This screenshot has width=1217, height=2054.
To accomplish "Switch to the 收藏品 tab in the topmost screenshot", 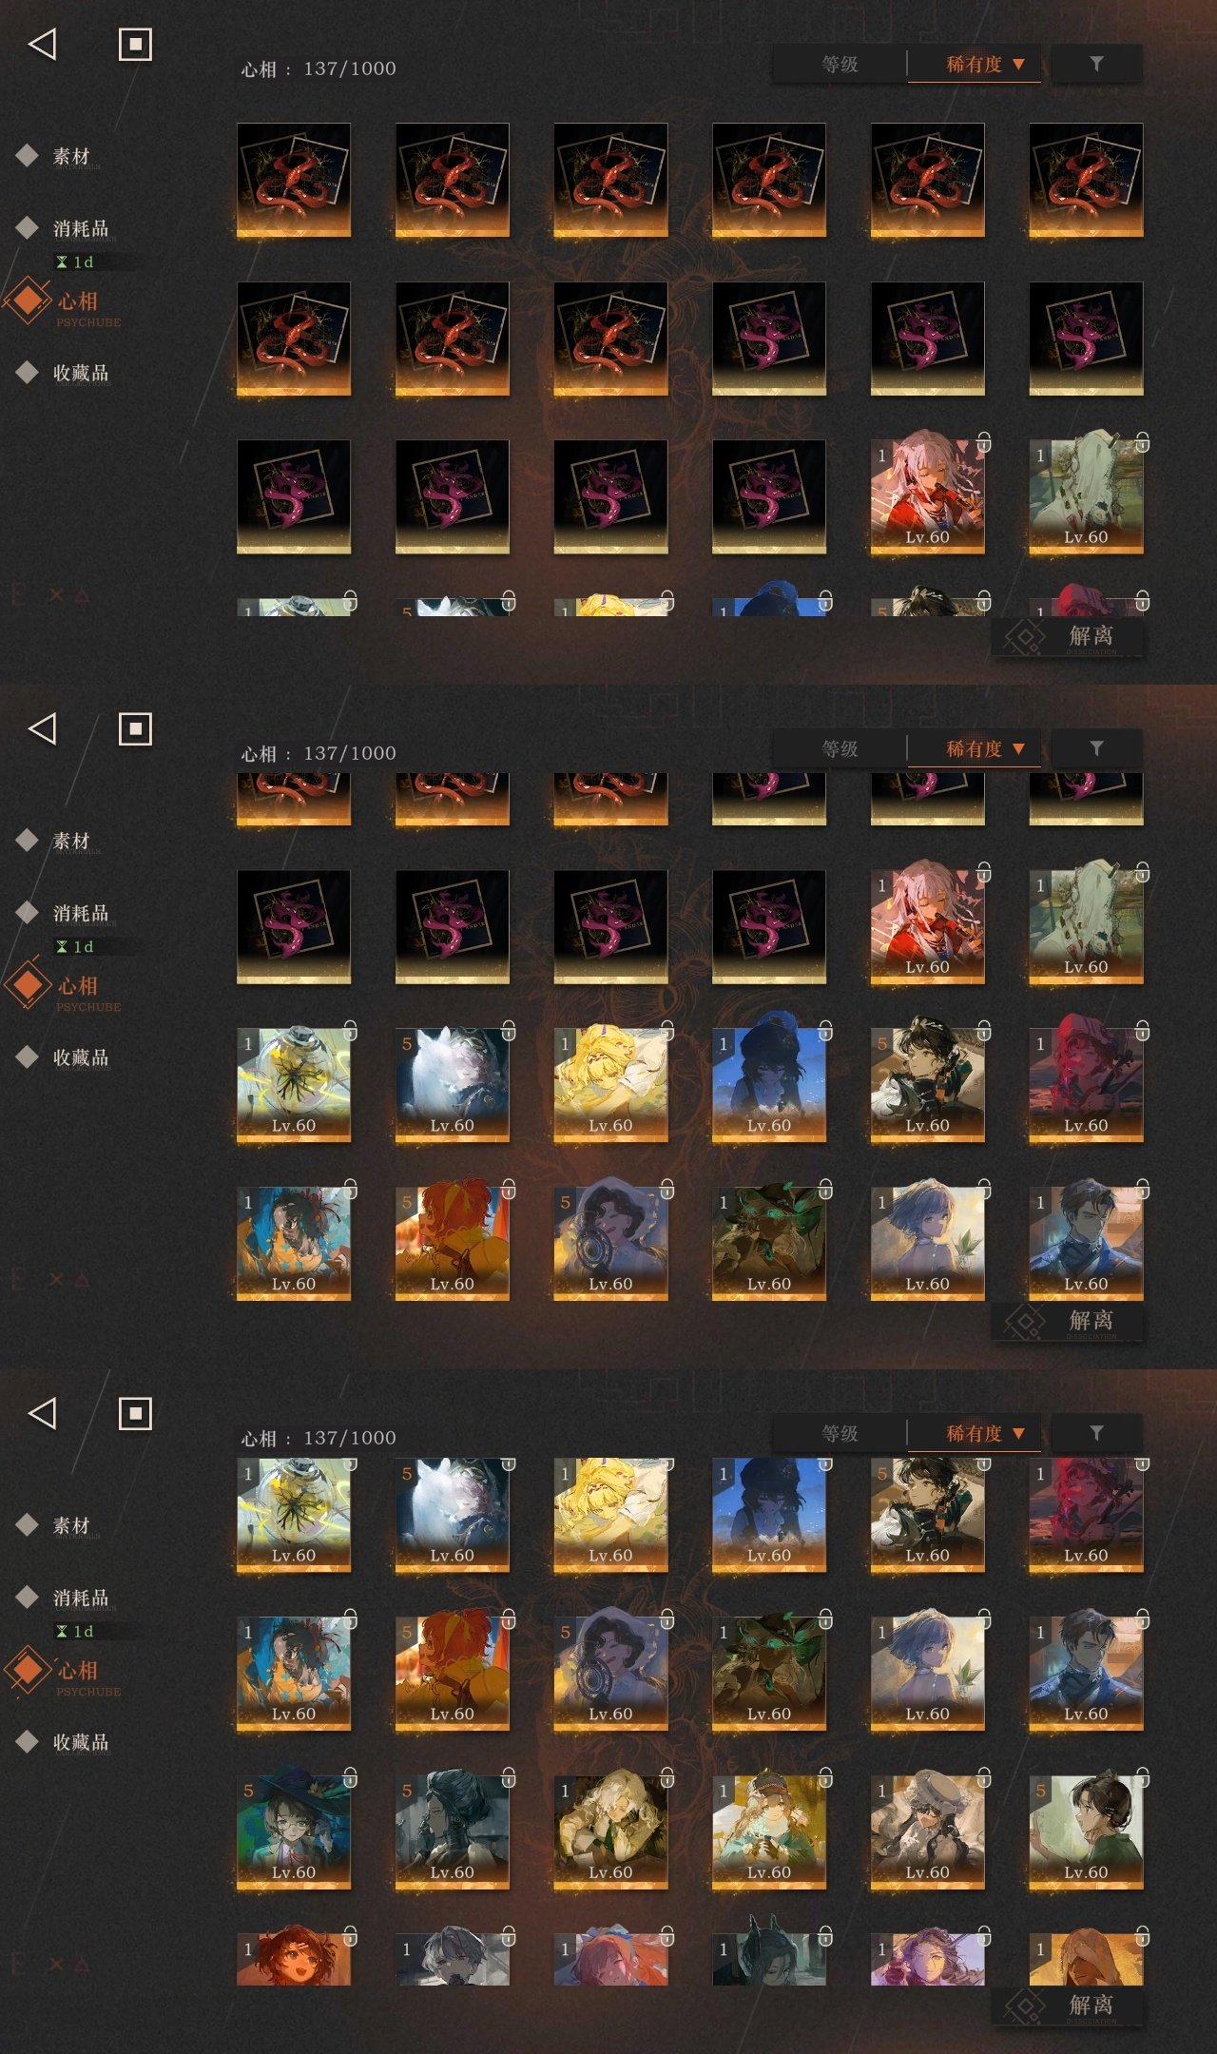I will coord(81,373).
